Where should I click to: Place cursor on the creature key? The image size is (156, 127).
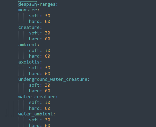(29, 27)
